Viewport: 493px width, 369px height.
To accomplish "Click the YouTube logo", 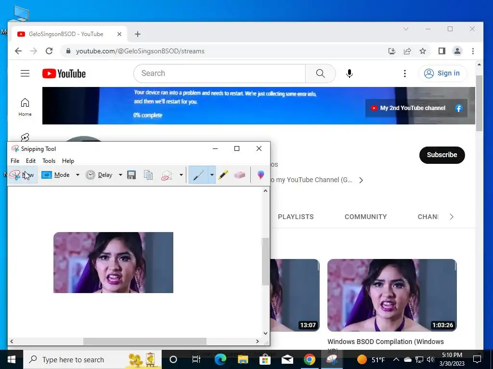I will pos(64,74).
